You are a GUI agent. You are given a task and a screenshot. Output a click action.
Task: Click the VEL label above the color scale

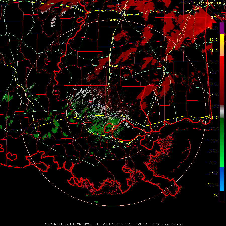click(x=221, y=15)
